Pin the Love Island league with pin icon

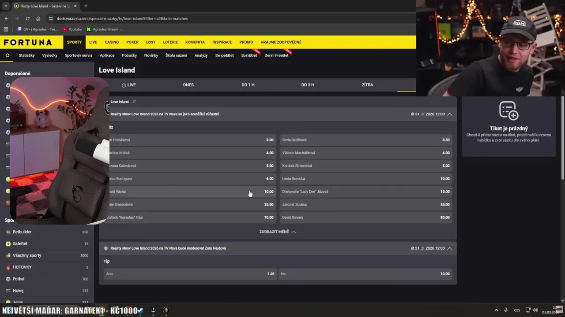[134, 102]
